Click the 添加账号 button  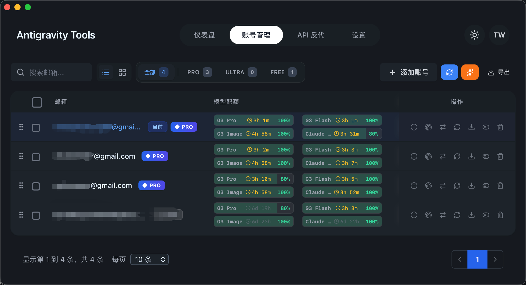[408, 72]
